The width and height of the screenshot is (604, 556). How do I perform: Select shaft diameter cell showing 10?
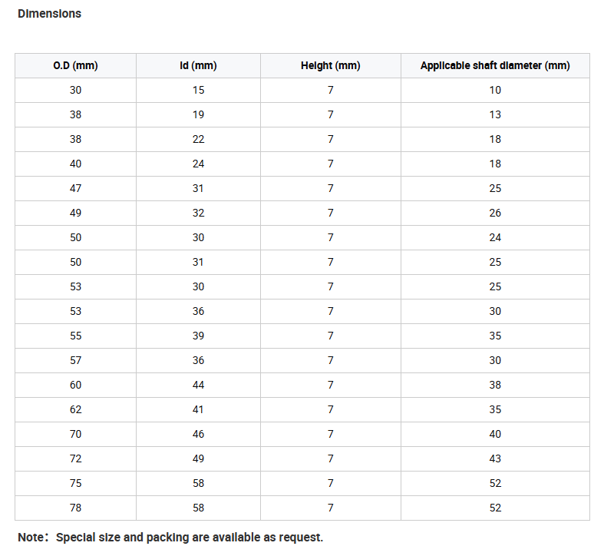(x=495, y=90)
